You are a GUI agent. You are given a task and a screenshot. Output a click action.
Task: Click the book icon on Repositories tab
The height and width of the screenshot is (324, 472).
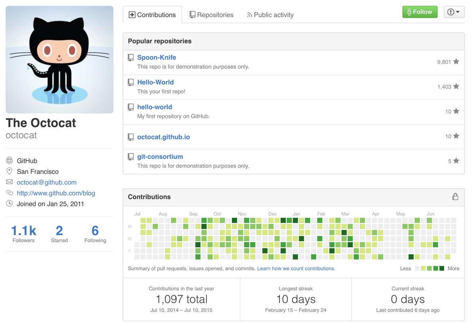tap(193, 15)
